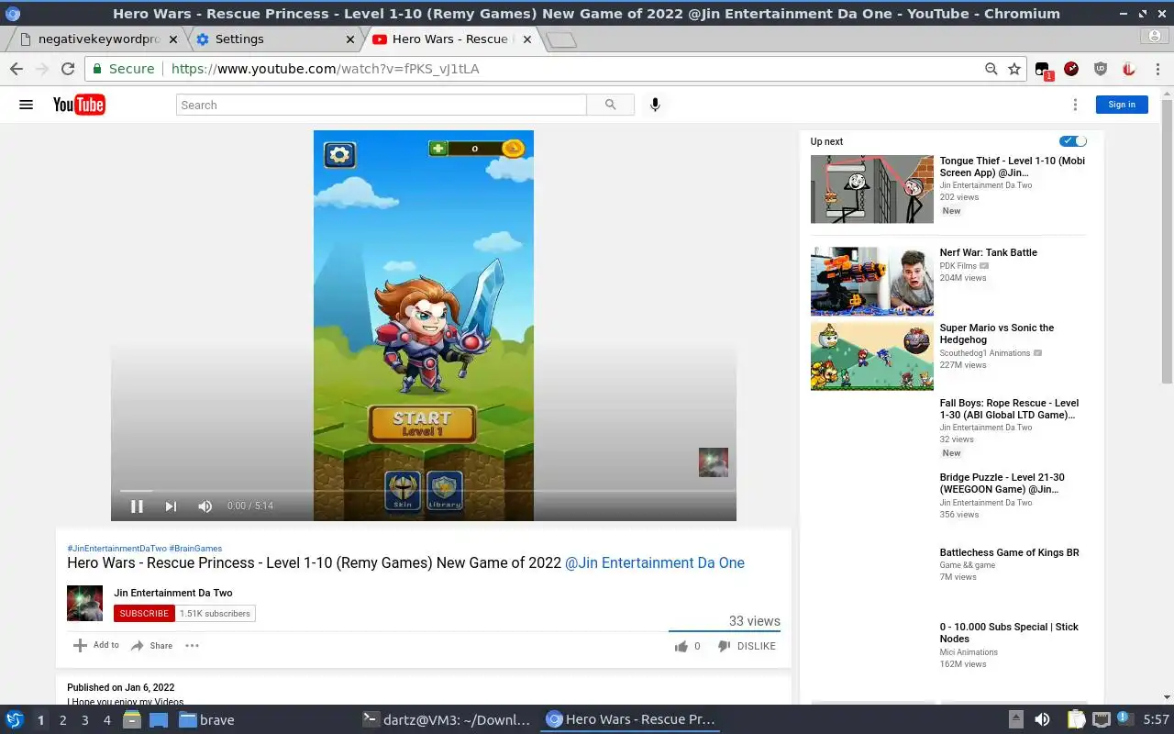Screen dimensions: 1174x734
Task: Share the video with Share button
Action: point(151,646)
